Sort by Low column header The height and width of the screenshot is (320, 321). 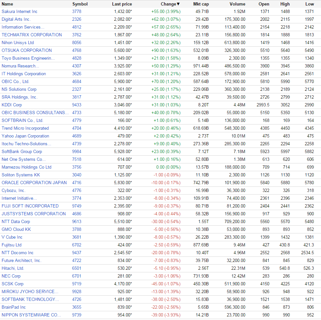(x=310, y=4)
